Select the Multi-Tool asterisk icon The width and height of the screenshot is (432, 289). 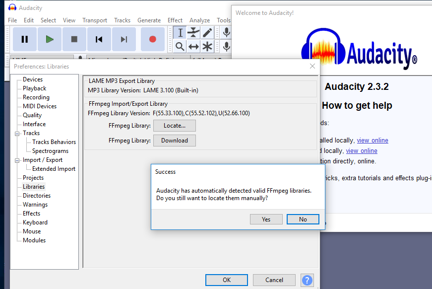coord(207,46)
